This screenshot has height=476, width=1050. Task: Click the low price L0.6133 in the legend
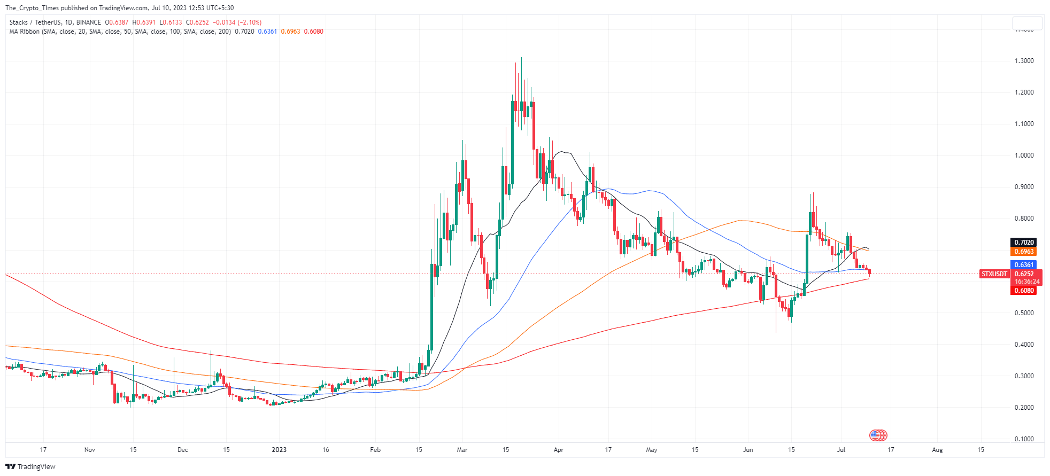tap(171, 22)
